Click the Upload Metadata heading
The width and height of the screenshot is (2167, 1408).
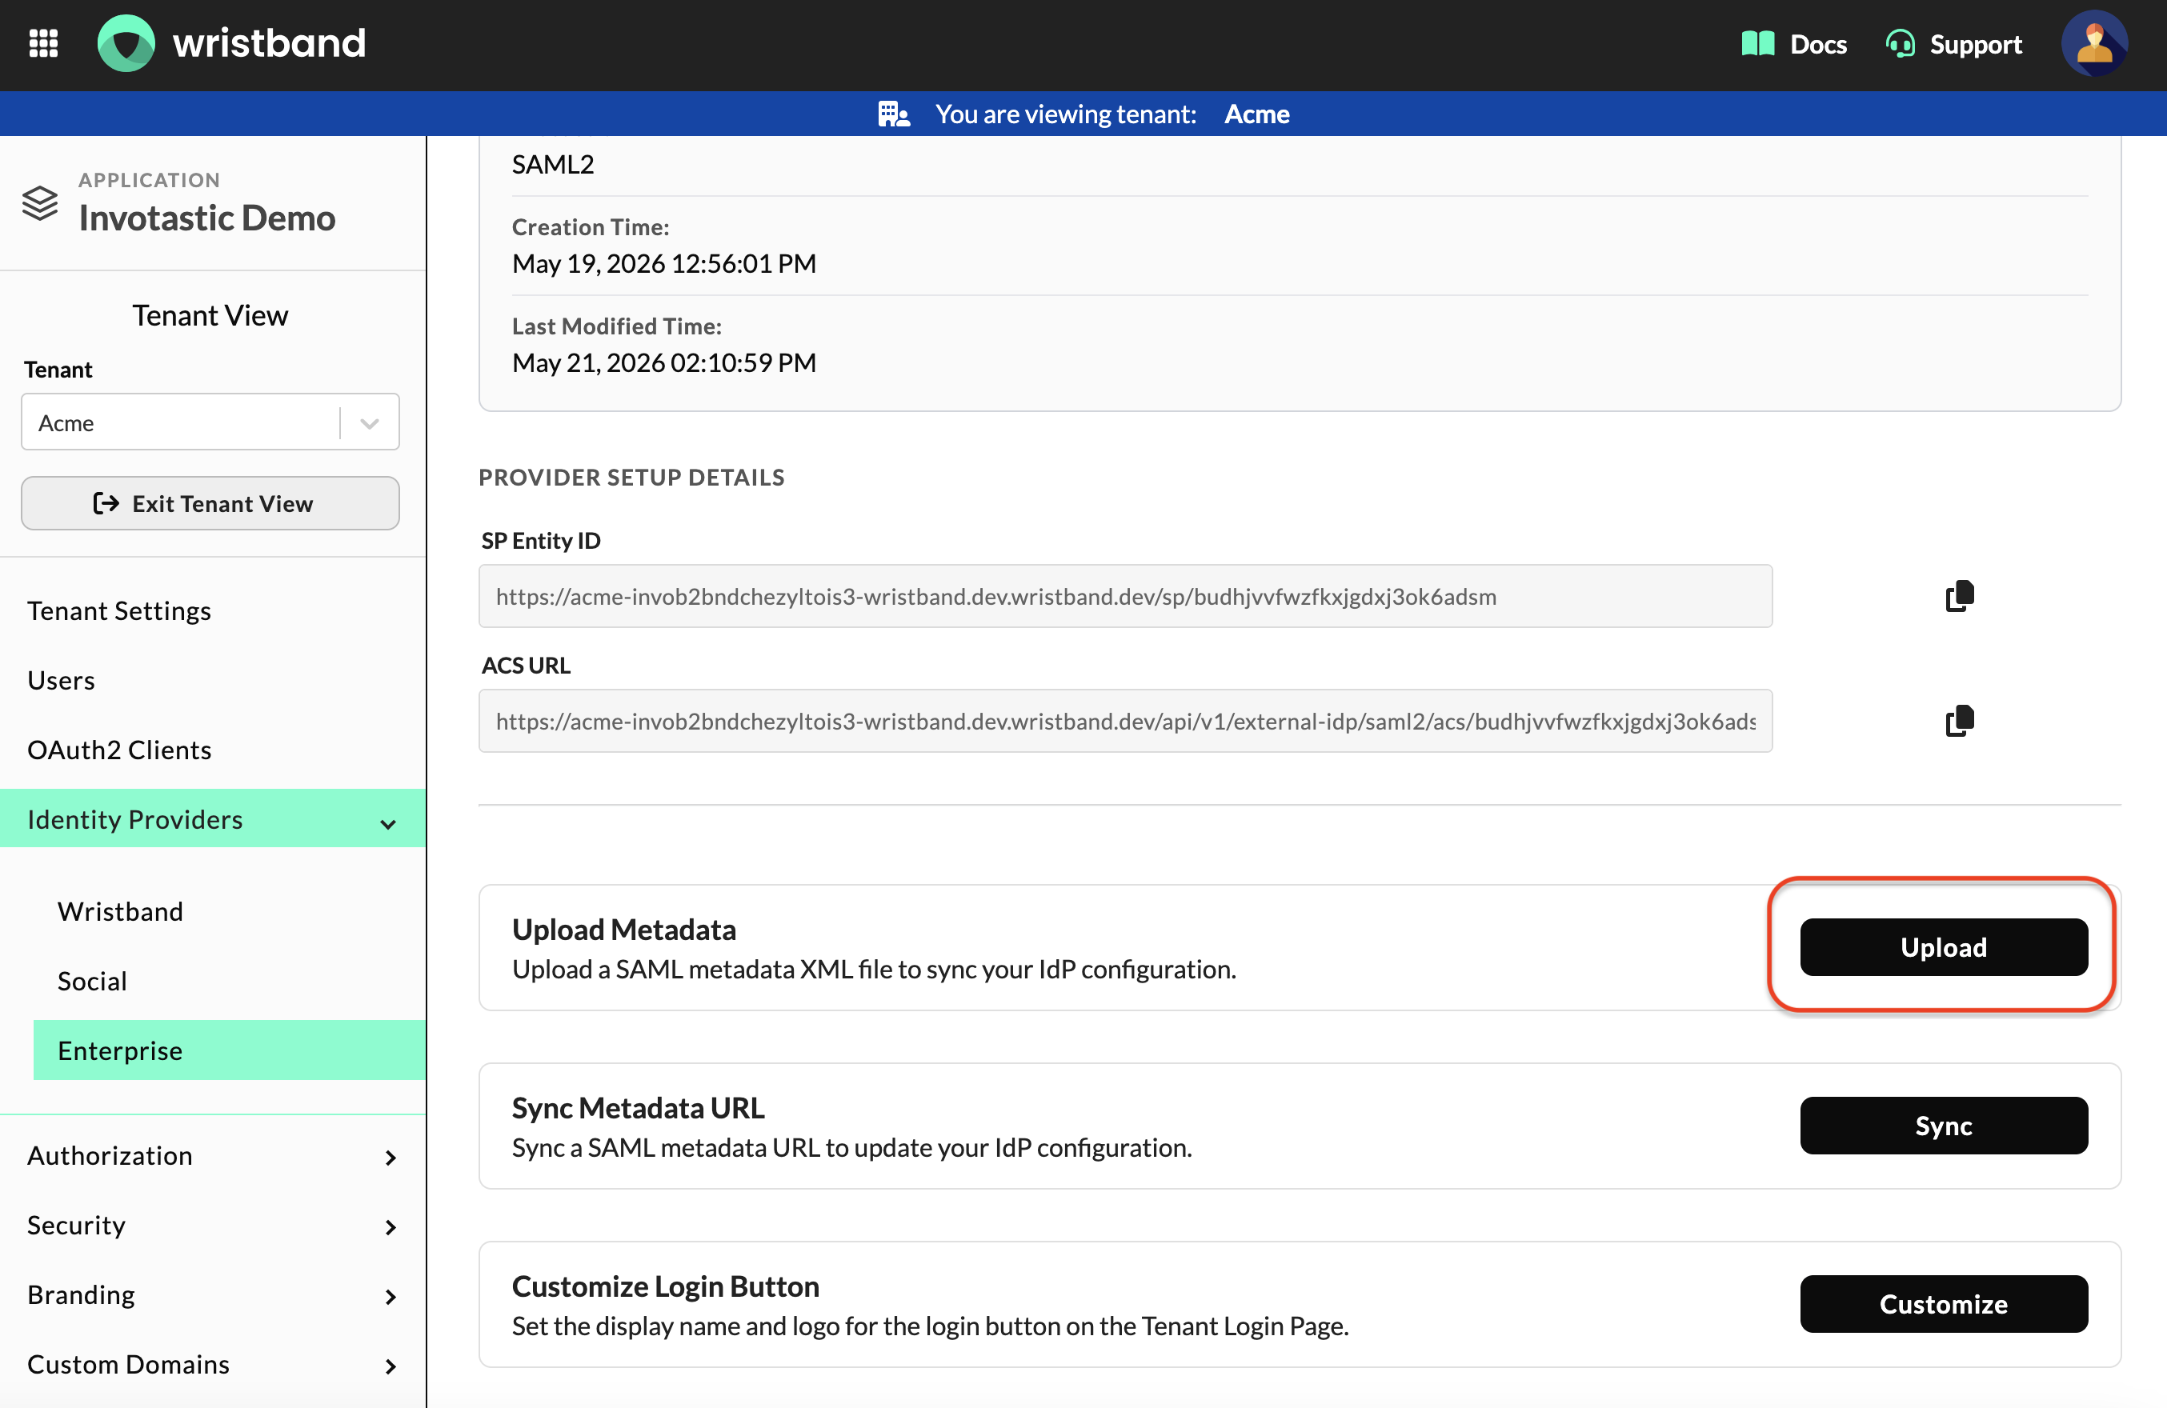tap(623, 930)
